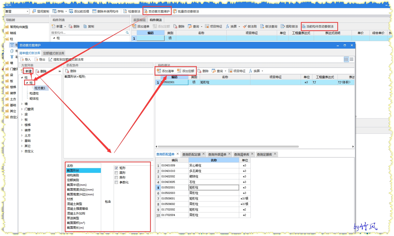
Task: Select 混凝土强度等级 in condition list
Action: pyautogui.click(x=83, y=208)
